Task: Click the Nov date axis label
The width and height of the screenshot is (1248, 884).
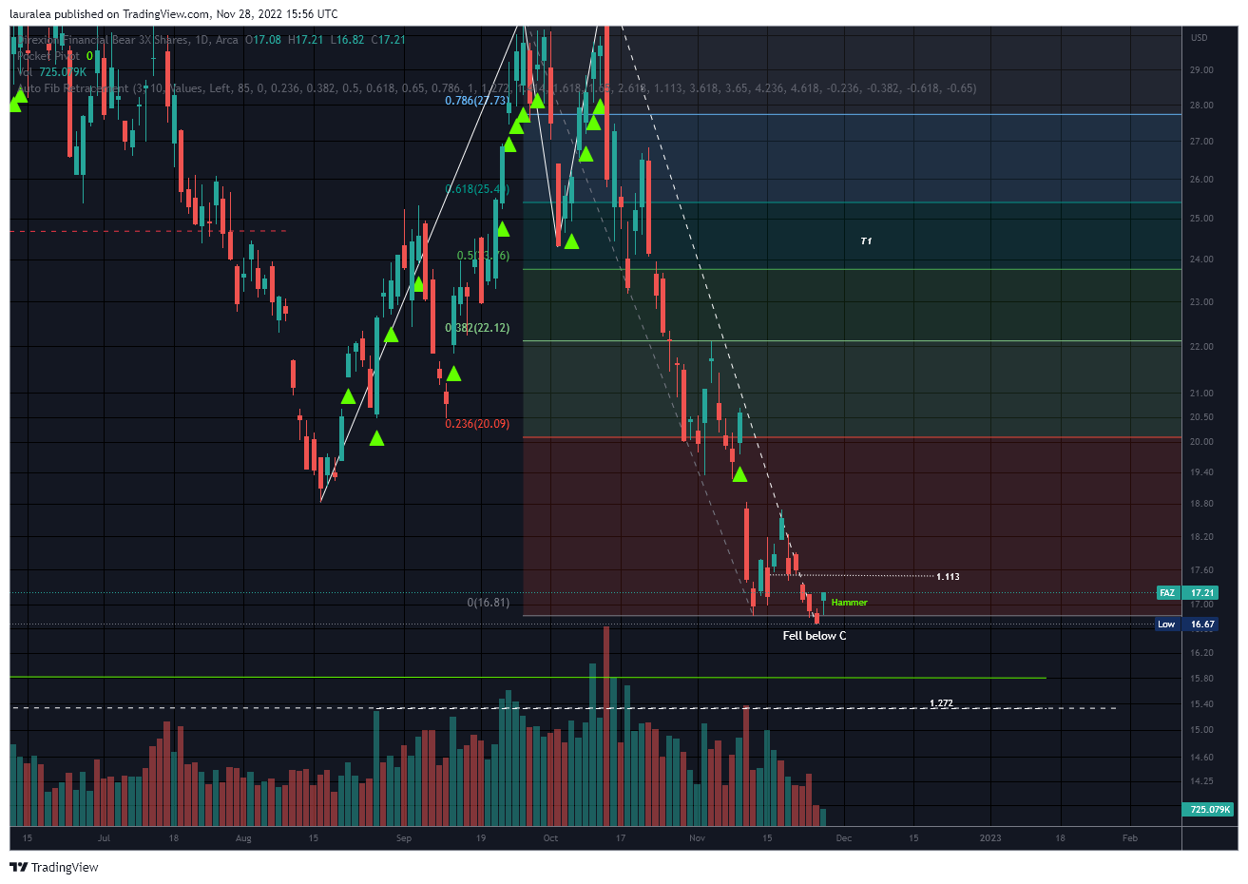Action: (697, 838)
